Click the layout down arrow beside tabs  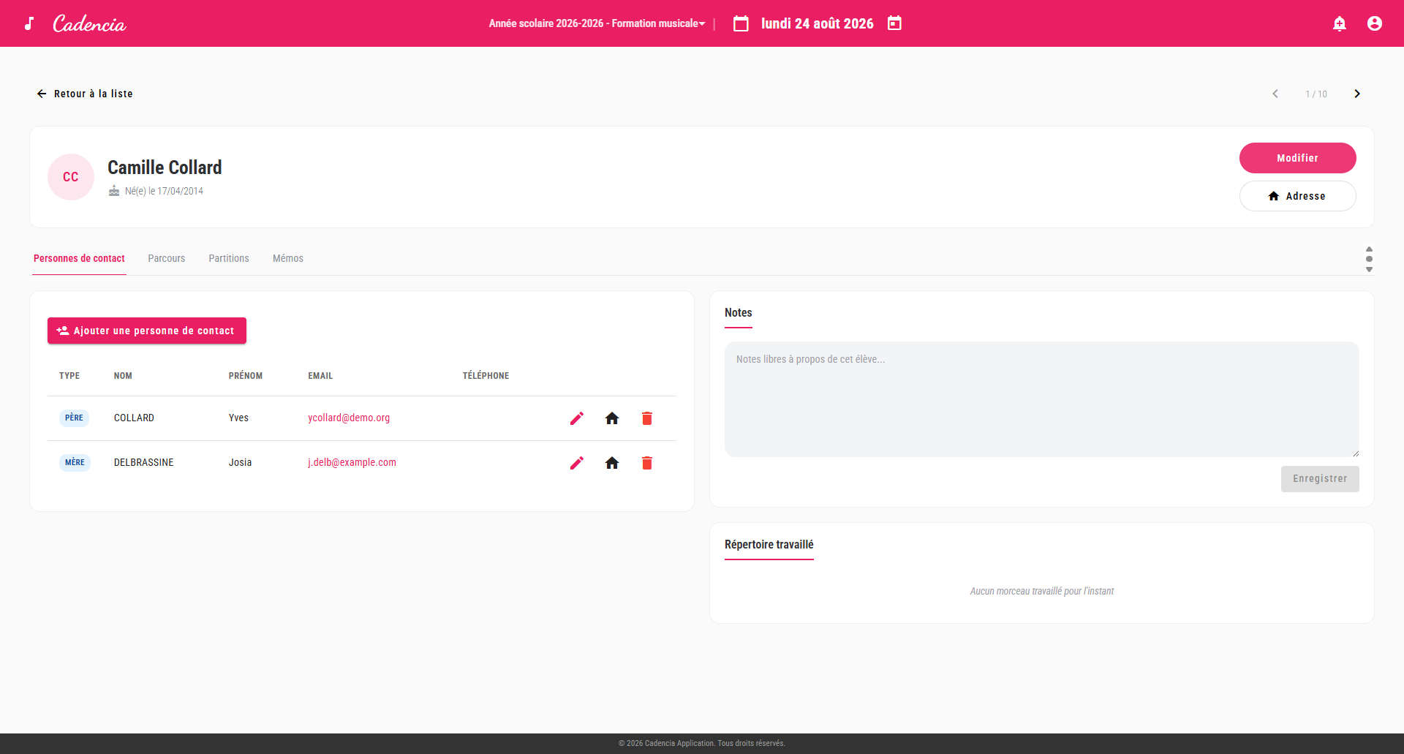[1369, 269]
